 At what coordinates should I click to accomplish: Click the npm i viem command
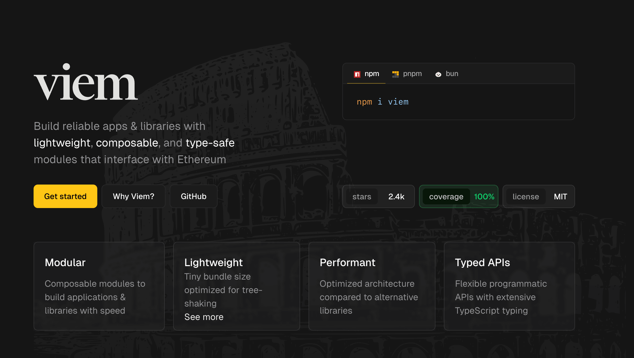(x=383, y=102)
